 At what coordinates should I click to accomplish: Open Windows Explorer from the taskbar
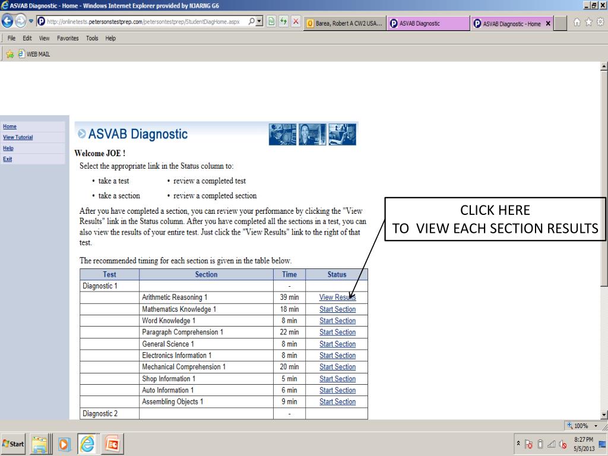[x=40, y=444]
